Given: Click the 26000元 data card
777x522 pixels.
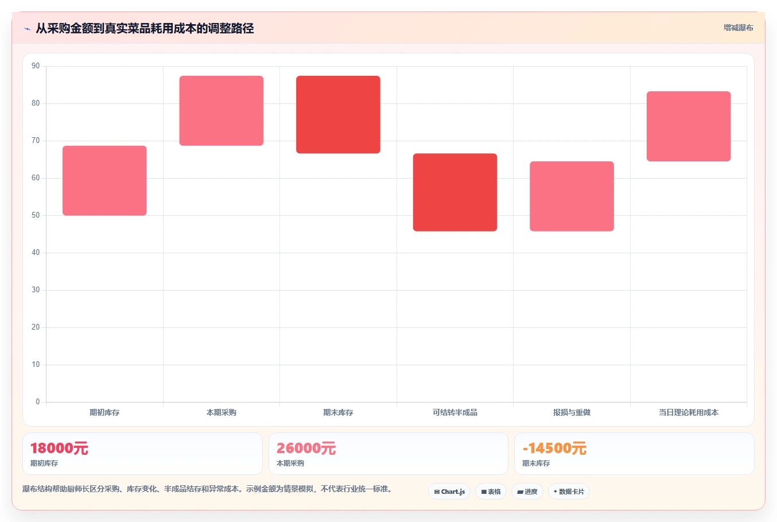Looking at the screenshot, I should [x=388, y=454].
